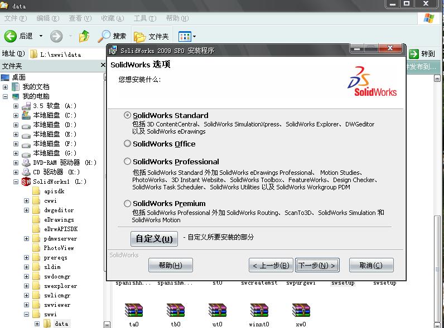
Task: Expand the data folder node
Action: [x=37, y=324]
